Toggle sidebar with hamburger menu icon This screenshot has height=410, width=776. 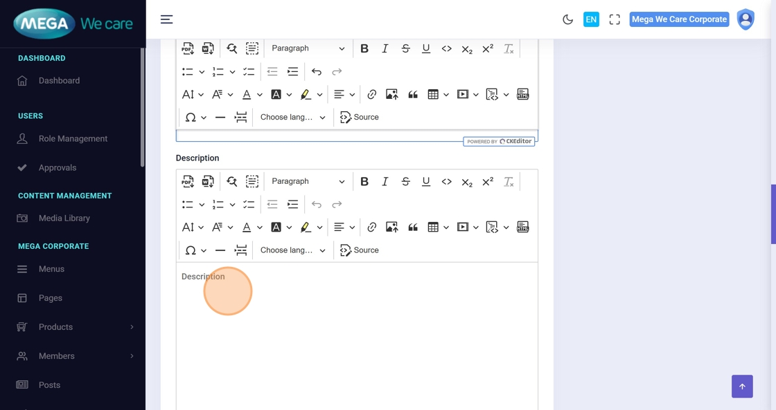point(166,19)
